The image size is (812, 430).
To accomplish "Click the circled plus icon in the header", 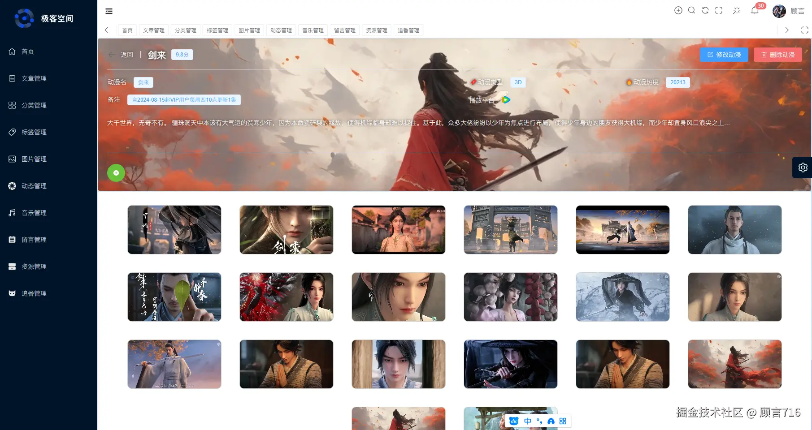I will [678, 10].
